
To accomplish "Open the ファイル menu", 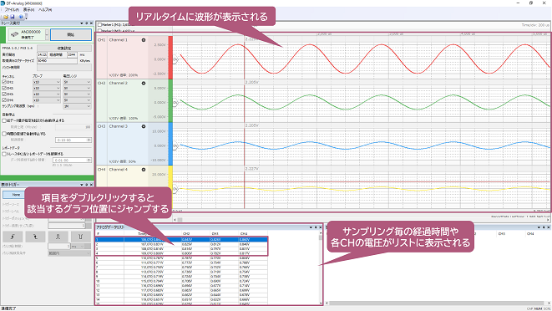I will coord(12,9).
